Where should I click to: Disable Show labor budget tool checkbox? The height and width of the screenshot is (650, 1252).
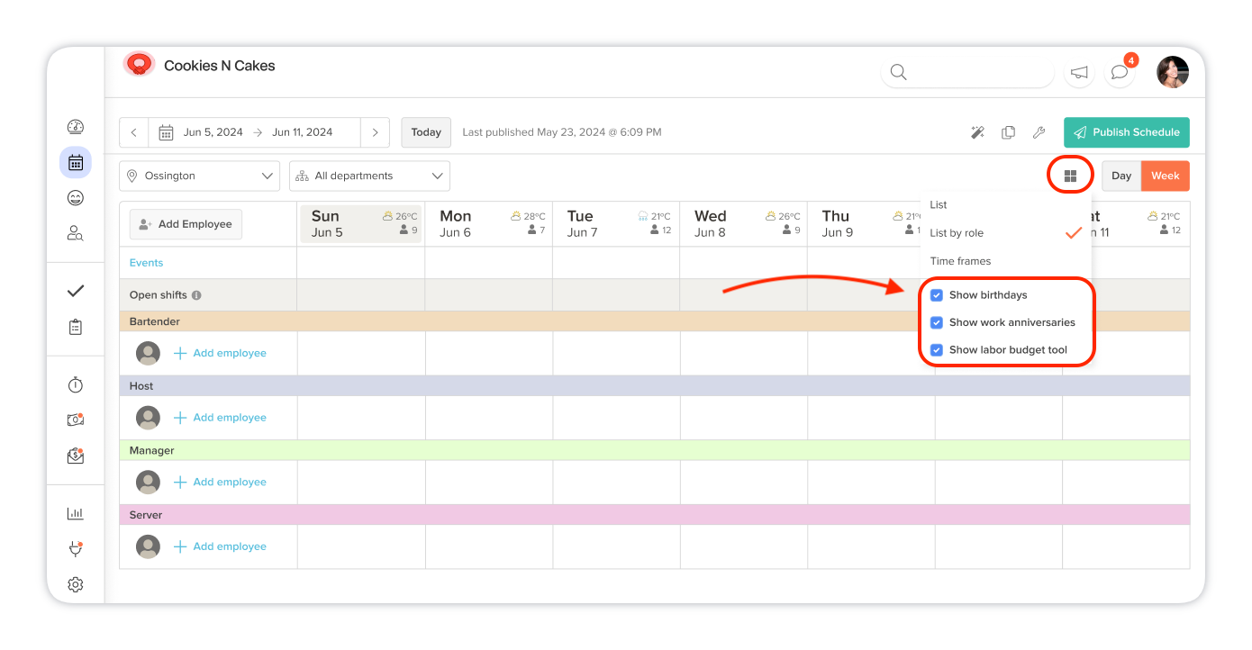937,350
